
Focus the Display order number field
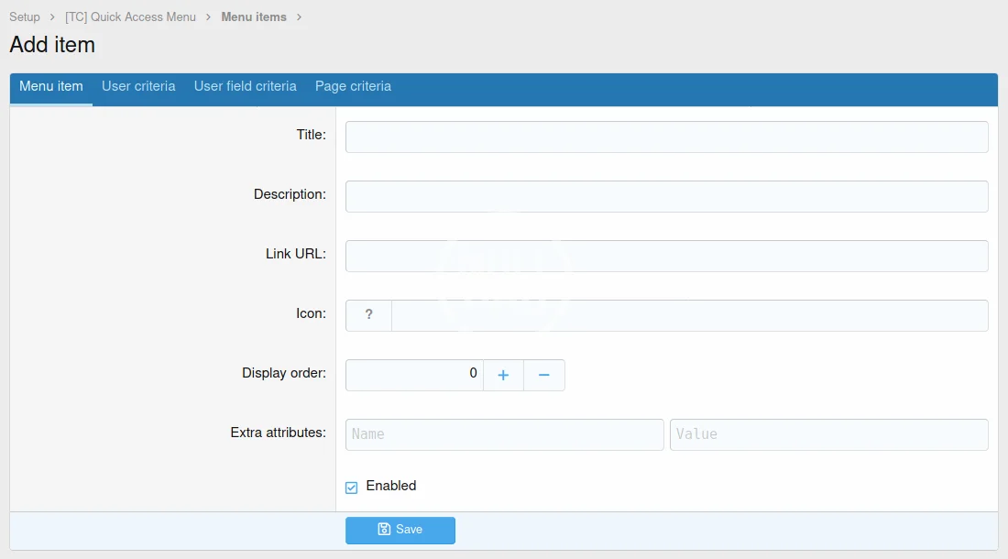click(414, 375)
